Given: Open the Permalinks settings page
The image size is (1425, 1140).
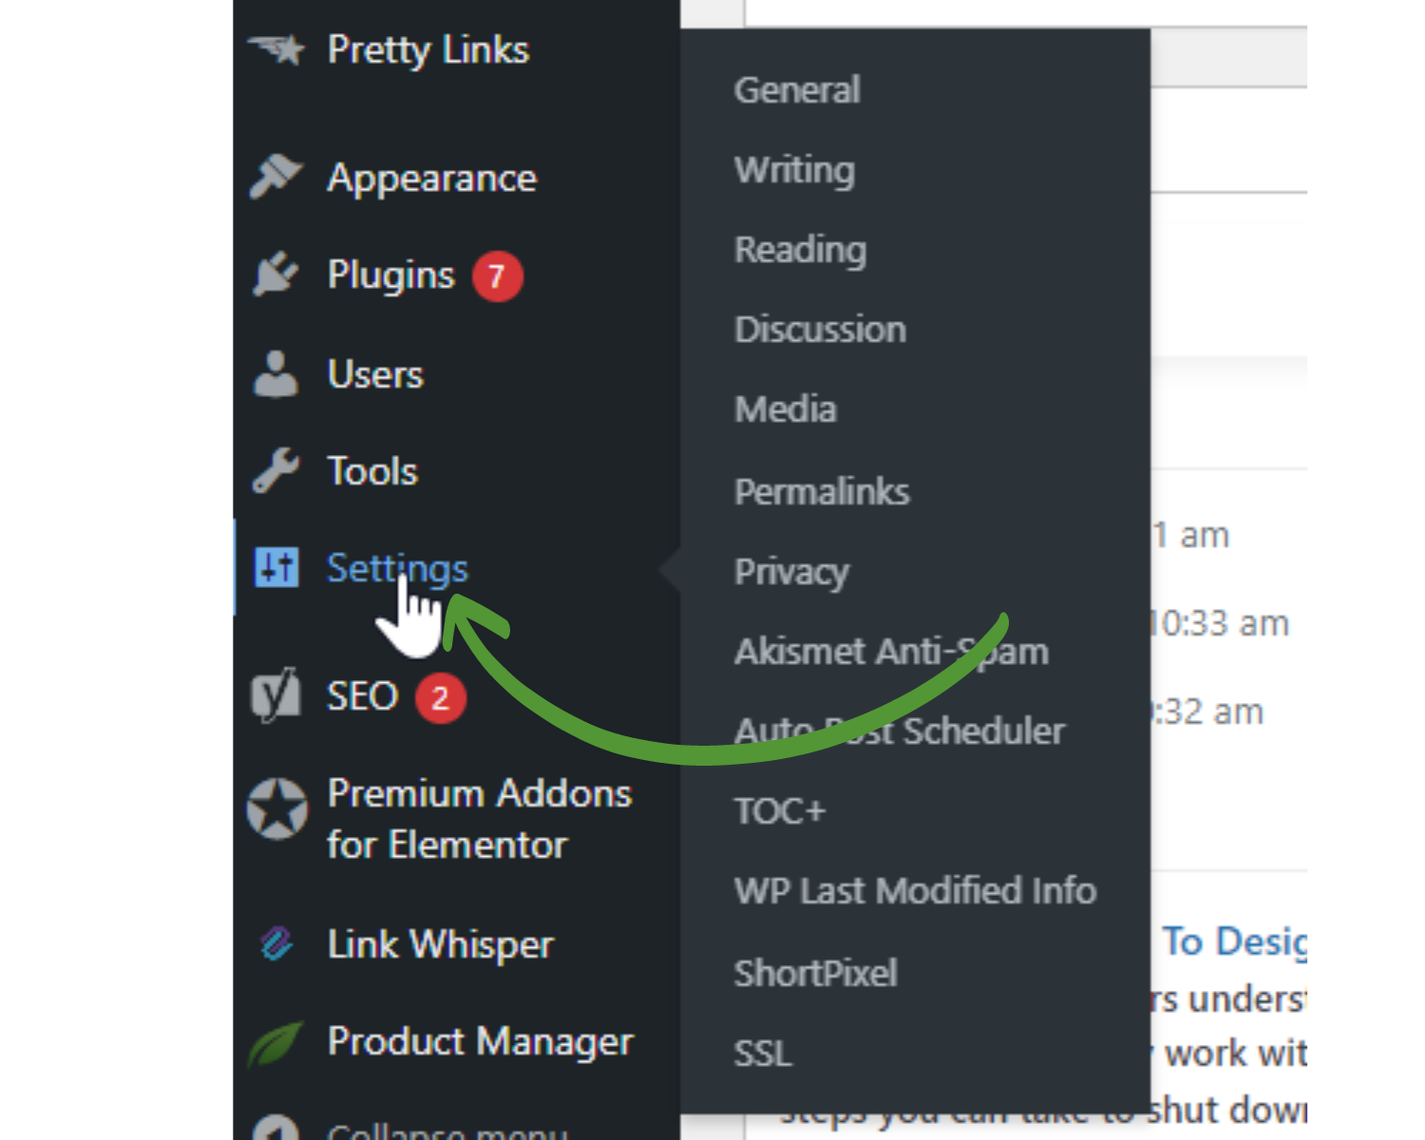Looking at the screenshot, I should point(821,490).
